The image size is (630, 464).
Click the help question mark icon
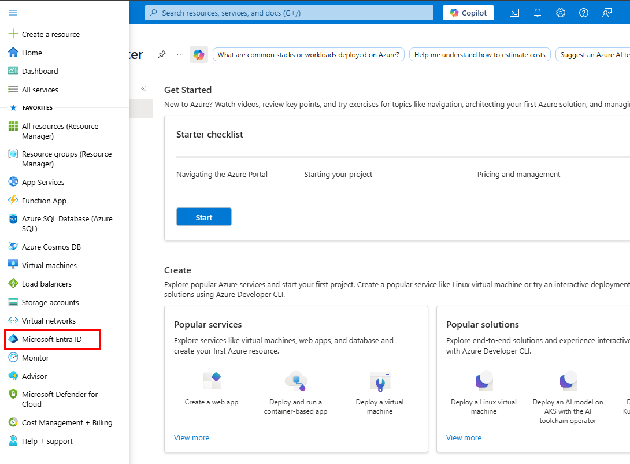(583, 13)
